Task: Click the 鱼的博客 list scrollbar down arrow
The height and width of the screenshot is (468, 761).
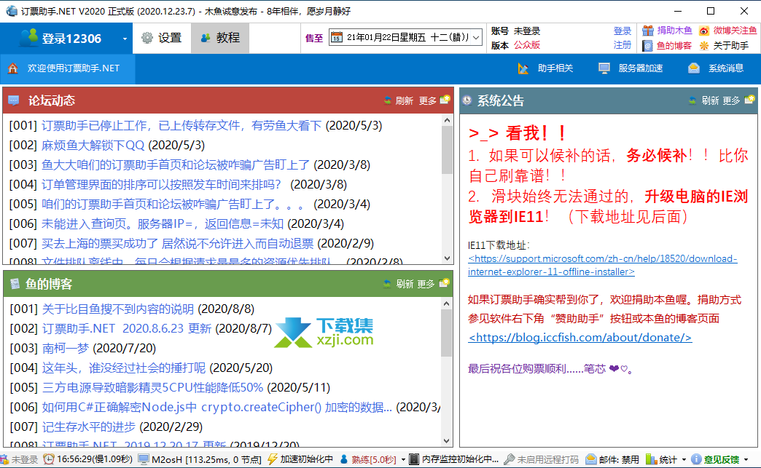Action: [447, 441]
